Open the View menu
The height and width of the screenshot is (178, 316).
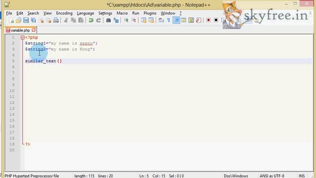(x=47, y=13)
